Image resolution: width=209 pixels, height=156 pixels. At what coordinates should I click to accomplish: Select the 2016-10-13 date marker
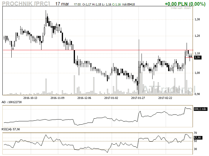pyautogui.click(x=30, y=97)
